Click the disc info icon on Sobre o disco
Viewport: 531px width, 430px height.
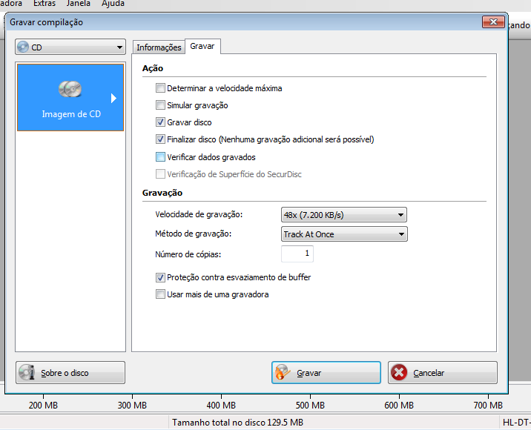[27, 373]
